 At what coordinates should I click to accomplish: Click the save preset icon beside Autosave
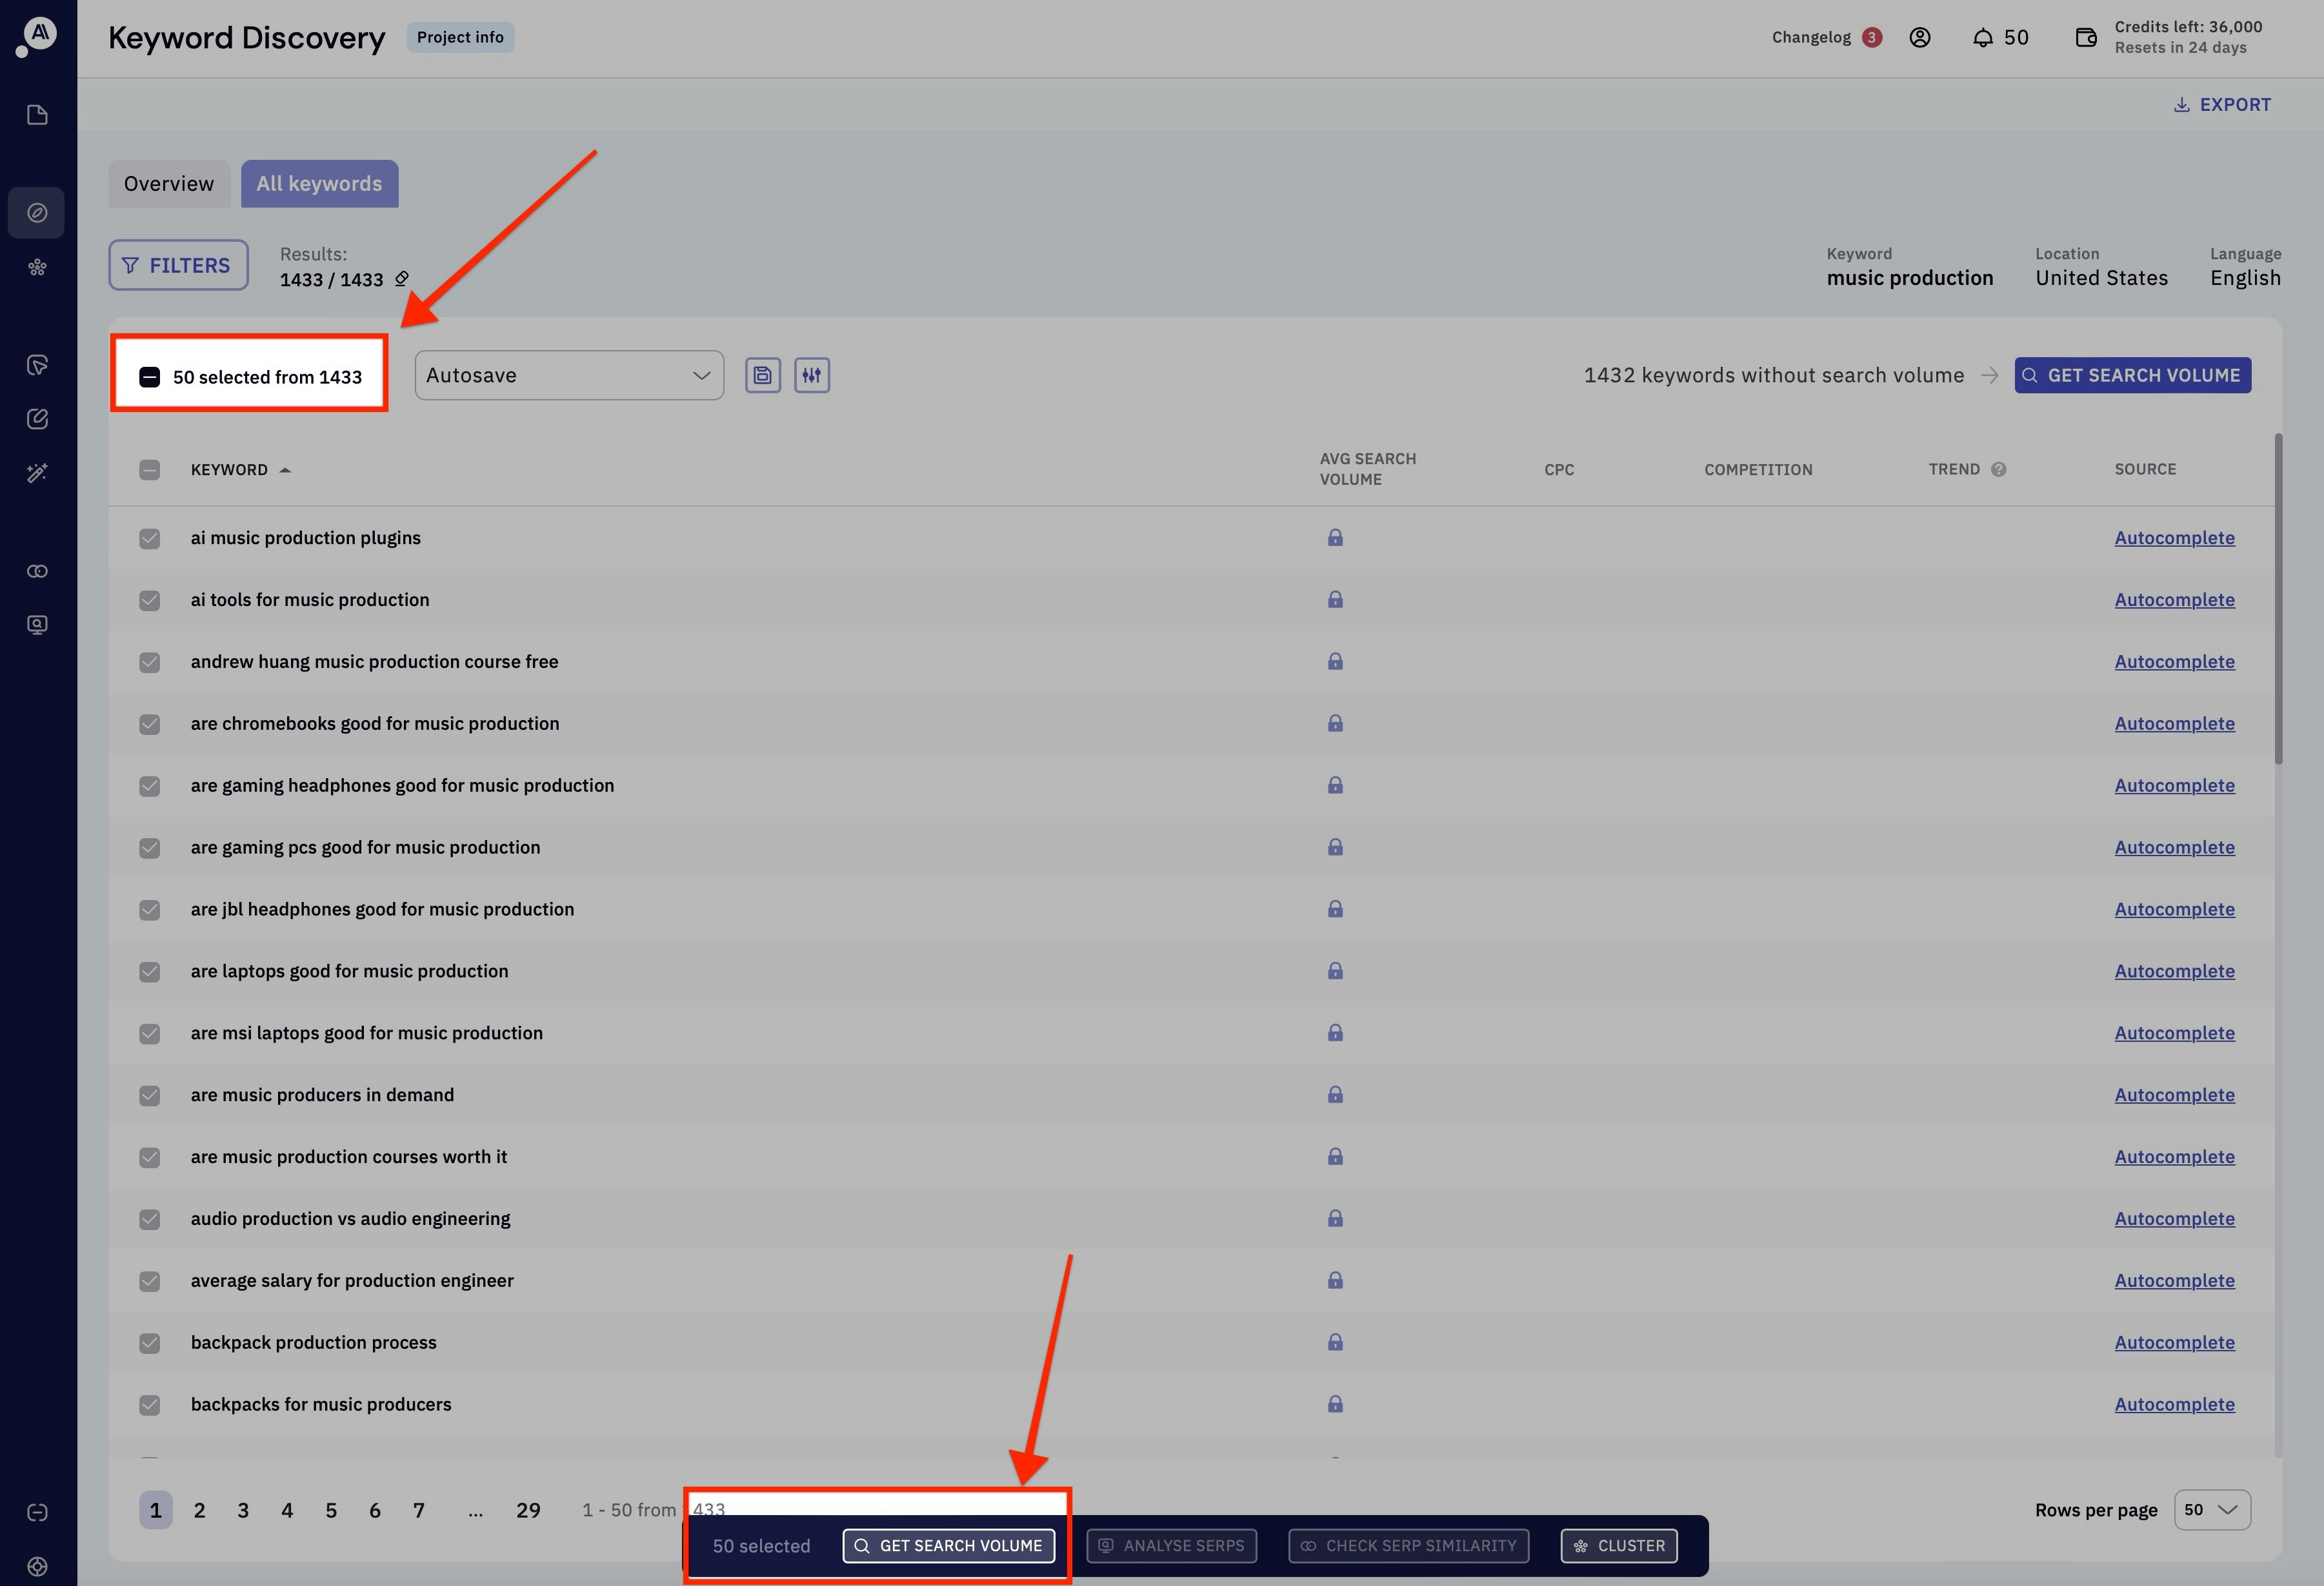(x=762, y=376)
